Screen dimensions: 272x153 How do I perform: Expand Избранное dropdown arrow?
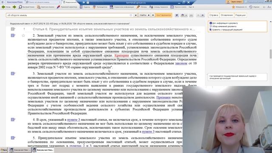(x=246, y=7)
